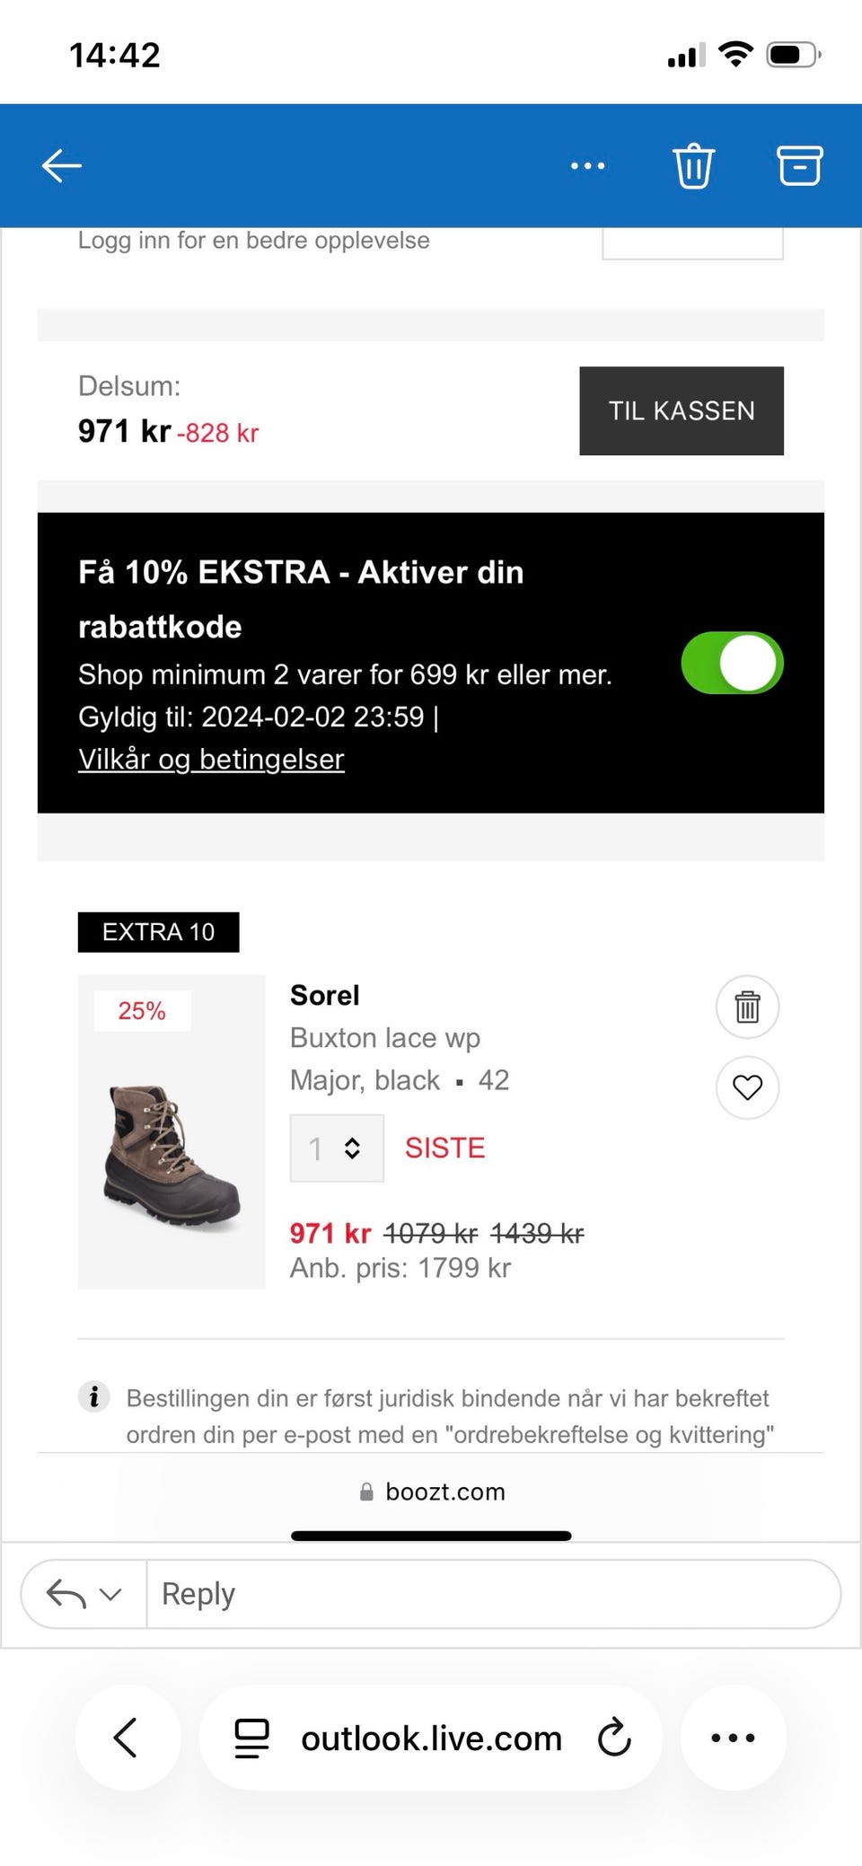
Task: Reload the outlook.live.com page
Action: (615, 1738)
